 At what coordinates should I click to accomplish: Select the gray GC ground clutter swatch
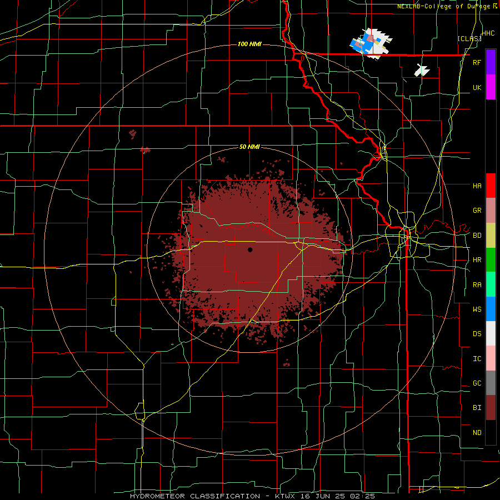[491, 383]
